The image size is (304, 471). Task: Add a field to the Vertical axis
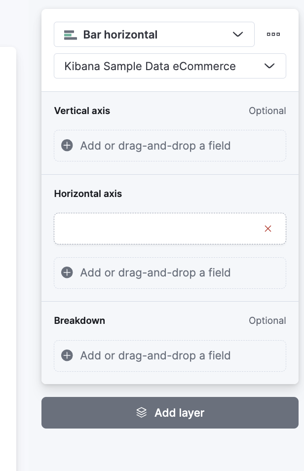155,146
